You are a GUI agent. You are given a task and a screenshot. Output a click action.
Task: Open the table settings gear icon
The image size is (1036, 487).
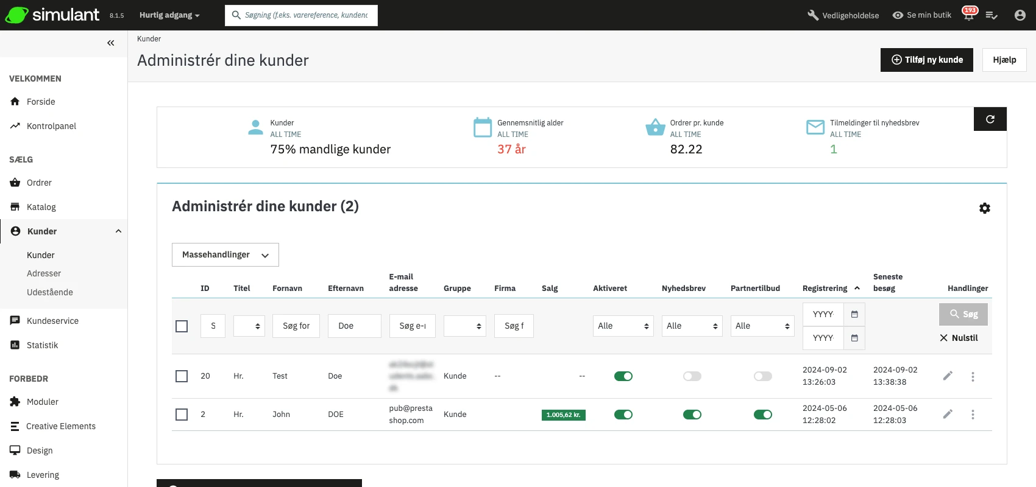point(984,208)
